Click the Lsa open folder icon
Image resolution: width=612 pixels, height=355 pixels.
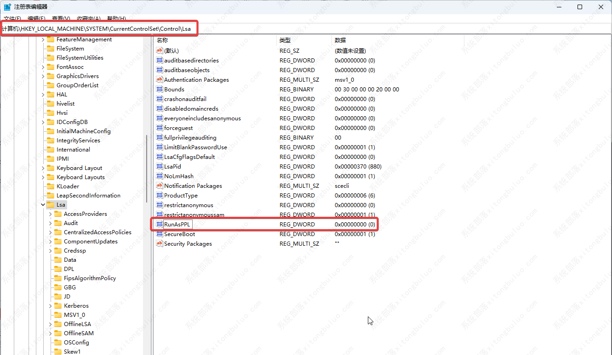50,205
